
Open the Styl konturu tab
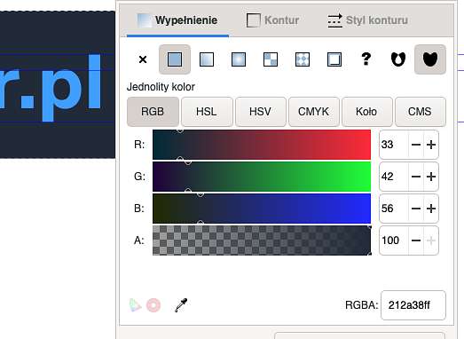pyautogui.click(x=368, y=20)
